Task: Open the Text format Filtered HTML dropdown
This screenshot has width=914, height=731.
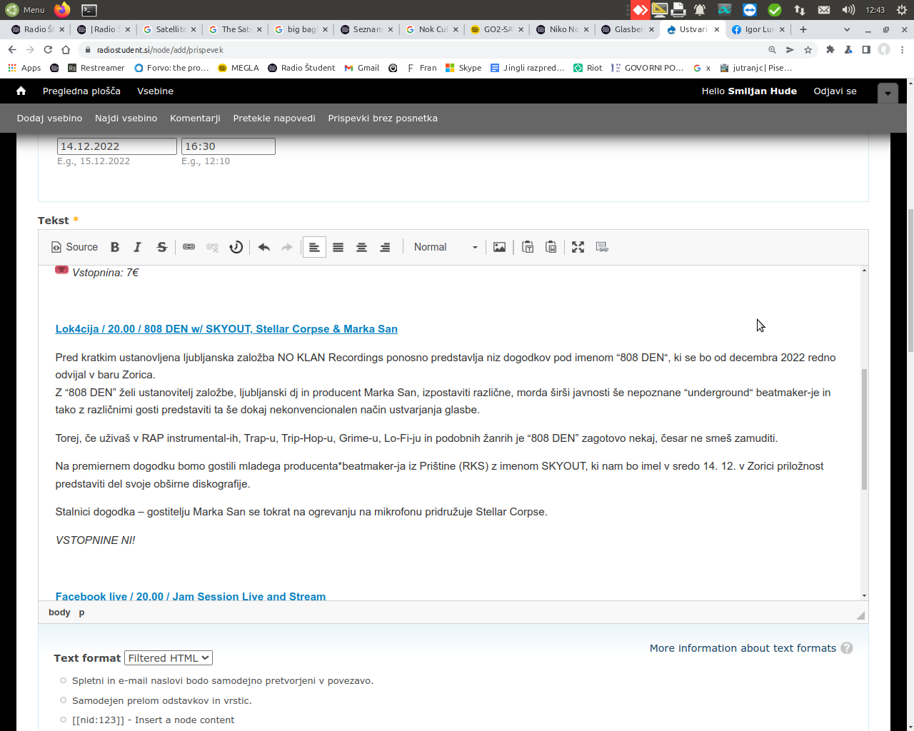Action: (x=169, y=658)
